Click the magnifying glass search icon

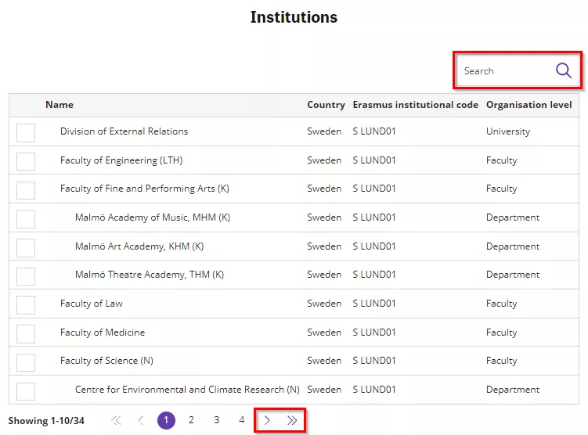(563, 70)
